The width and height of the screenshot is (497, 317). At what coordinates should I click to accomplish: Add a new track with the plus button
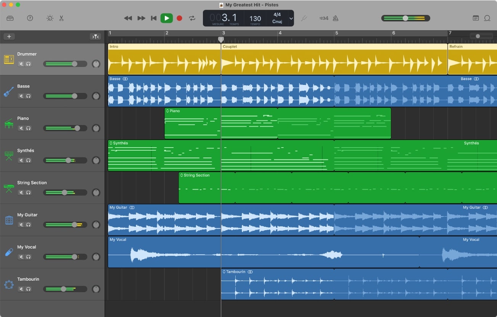(x=9, y=36)
